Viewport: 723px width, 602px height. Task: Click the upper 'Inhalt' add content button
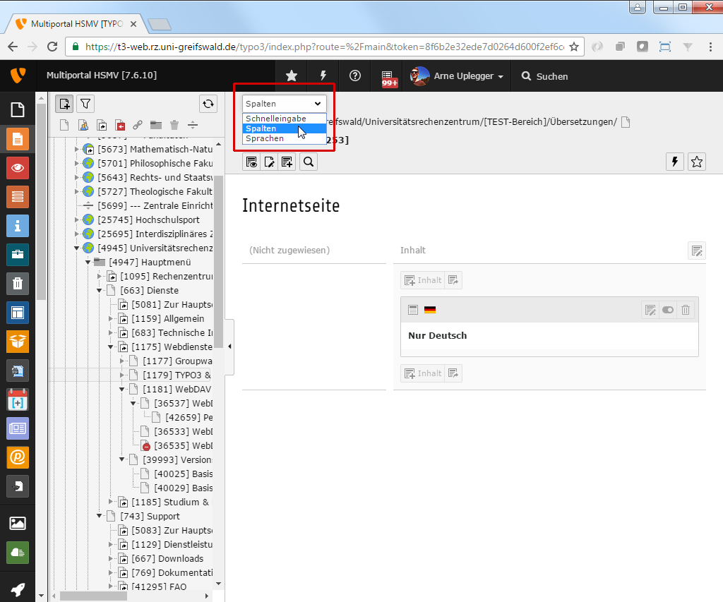coord(422,280)
